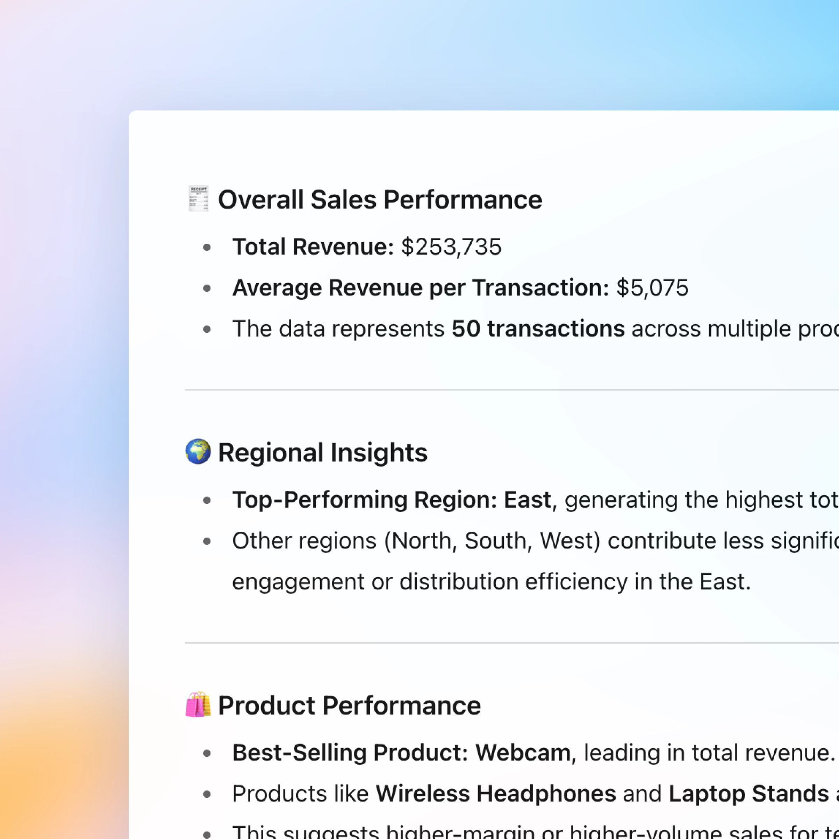Click the bold Total Revenue label

tap(313, 247)
